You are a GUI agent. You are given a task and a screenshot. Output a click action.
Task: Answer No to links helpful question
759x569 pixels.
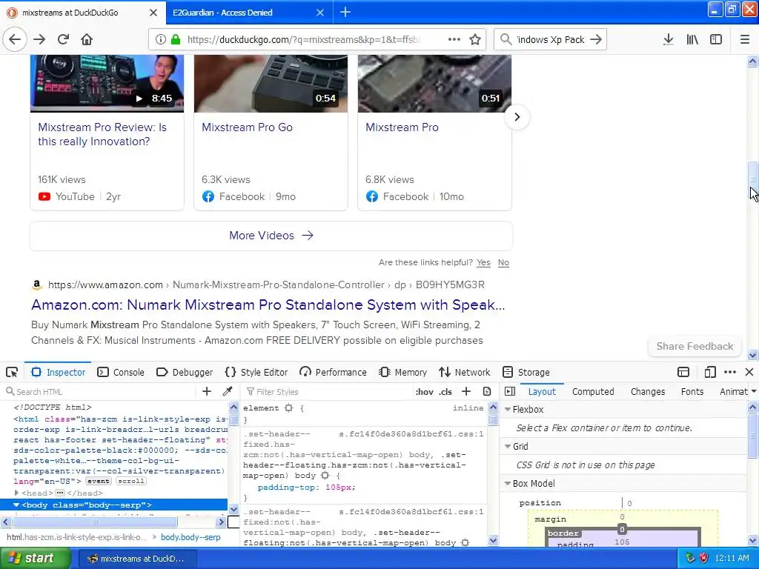pyautogui.click(x=503, y=262)
